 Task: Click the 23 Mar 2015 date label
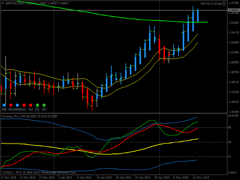click(x=28, y=178)
